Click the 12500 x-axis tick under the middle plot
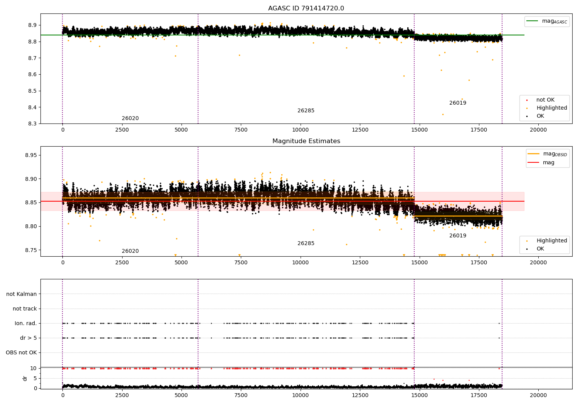The image size is (578, 404). click(360, 263)
